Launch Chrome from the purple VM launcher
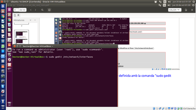The image size is (196, 110). (9, 20)
